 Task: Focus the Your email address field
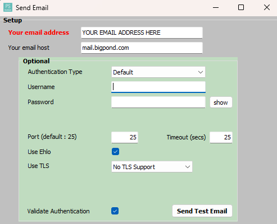click(x=142, y=32)
